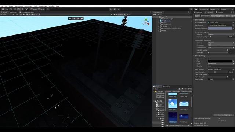Click the Fog Density input field

point(221,66)
